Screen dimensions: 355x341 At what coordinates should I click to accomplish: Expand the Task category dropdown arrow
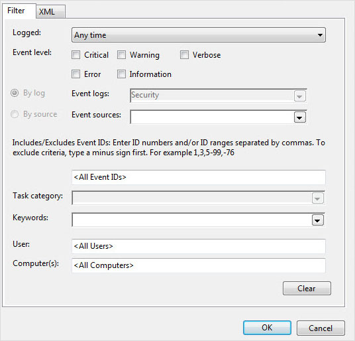[317, 198]
